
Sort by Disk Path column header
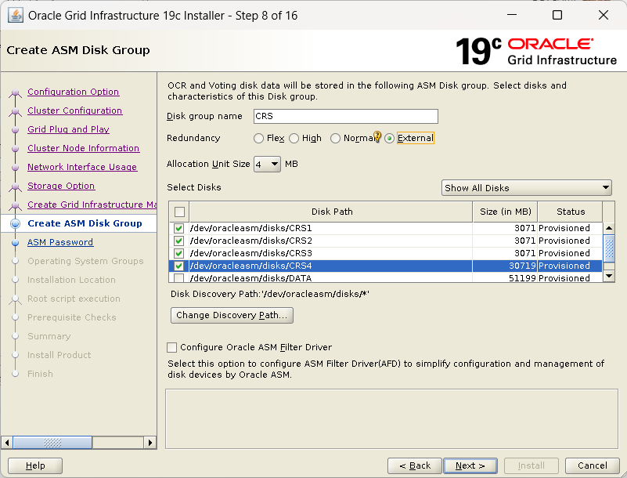pos(331,212)
